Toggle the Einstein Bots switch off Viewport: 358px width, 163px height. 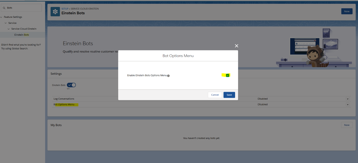pyautogui.click(x=71, y=85)
